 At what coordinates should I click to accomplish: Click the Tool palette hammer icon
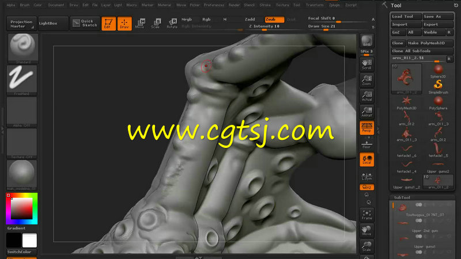384,5
